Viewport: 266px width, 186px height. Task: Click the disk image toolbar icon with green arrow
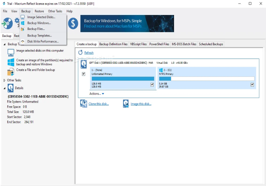click(7, 24)
